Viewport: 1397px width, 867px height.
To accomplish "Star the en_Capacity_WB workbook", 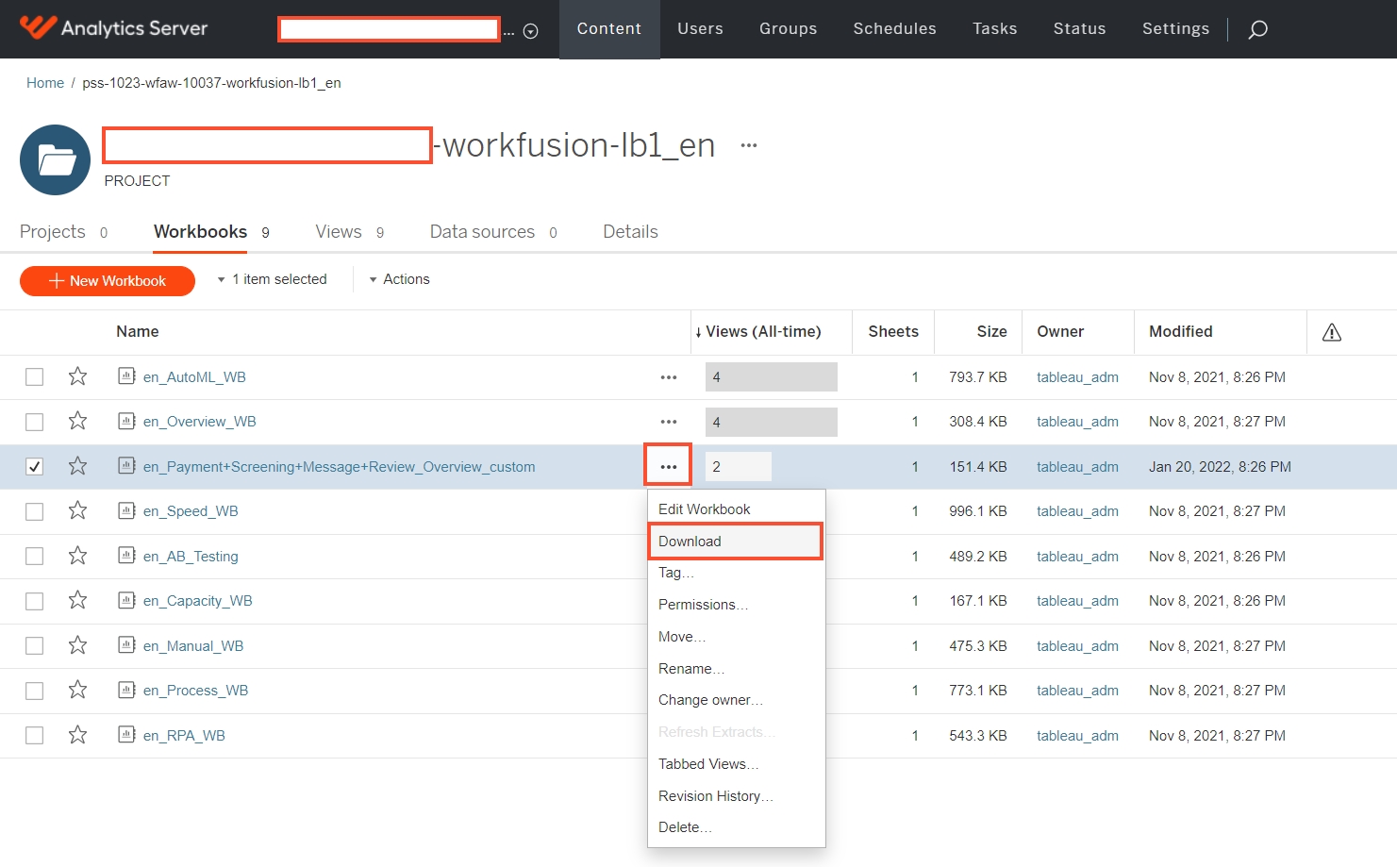I will pyautogui.click(x=77, y=600).
